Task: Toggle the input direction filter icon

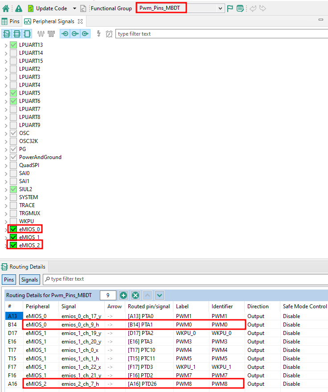Action: pos(65,34)
